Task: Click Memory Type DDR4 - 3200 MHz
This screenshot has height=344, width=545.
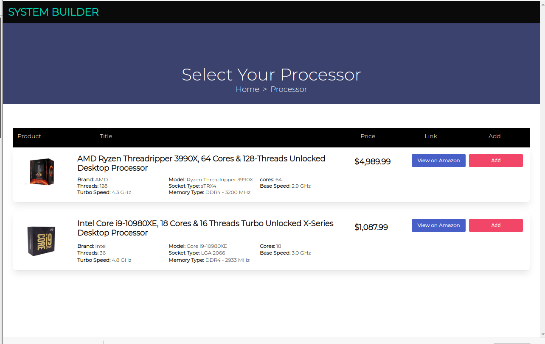Action: coord(210,192)
